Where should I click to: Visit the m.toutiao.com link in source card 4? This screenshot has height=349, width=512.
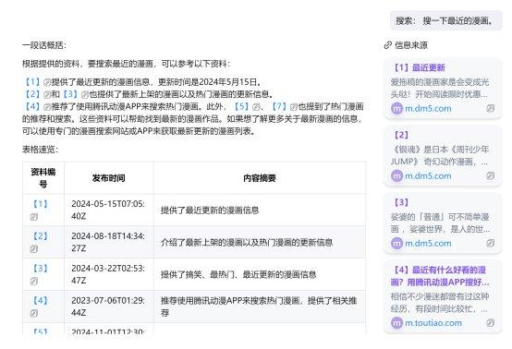coord(433,323)
